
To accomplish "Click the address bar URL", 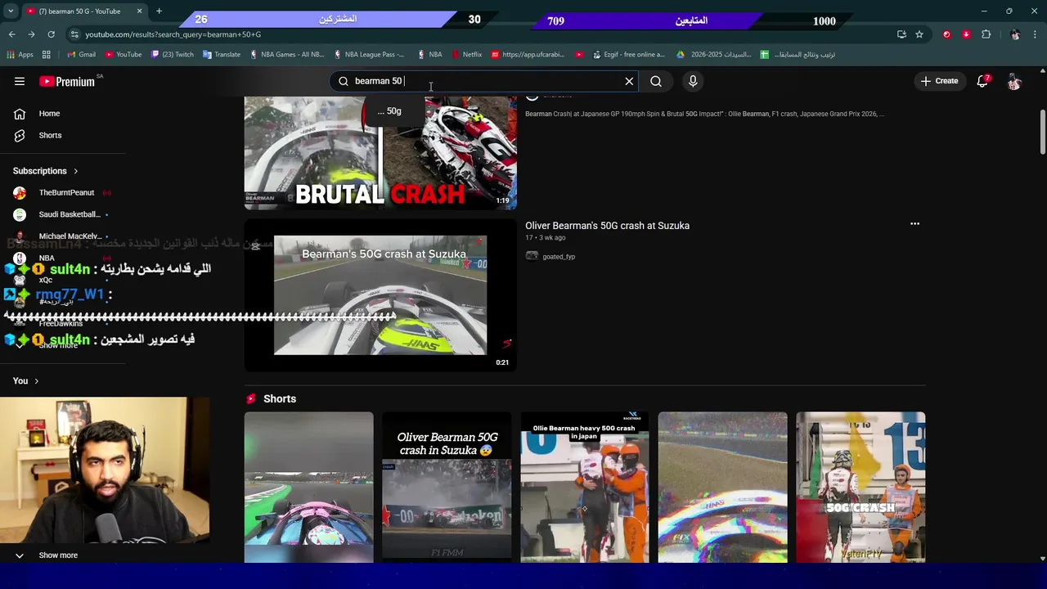I will click(x=173, y=34).
